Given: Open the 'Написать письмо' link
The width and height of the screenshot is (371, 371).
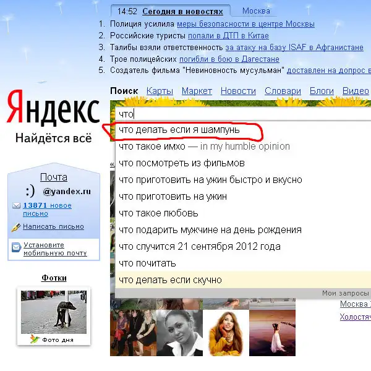Looking at the screenshot, I should pyautogui.click(x=53, y=226).
